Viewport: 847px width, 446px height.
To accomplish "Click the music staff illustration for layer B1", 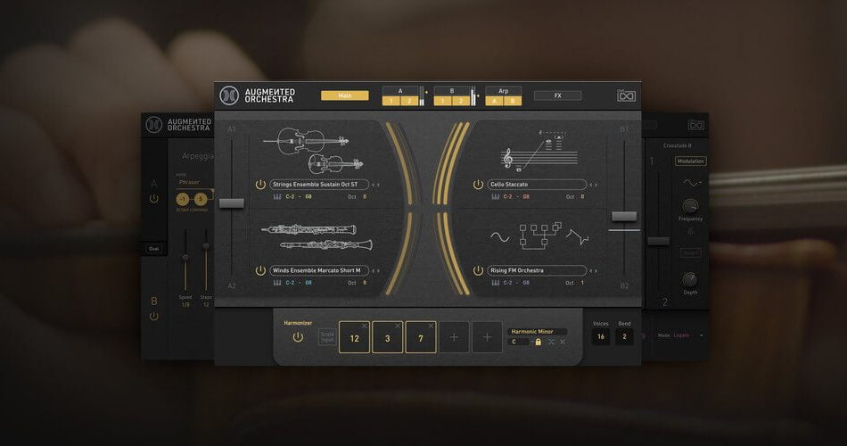I will 539,151.
